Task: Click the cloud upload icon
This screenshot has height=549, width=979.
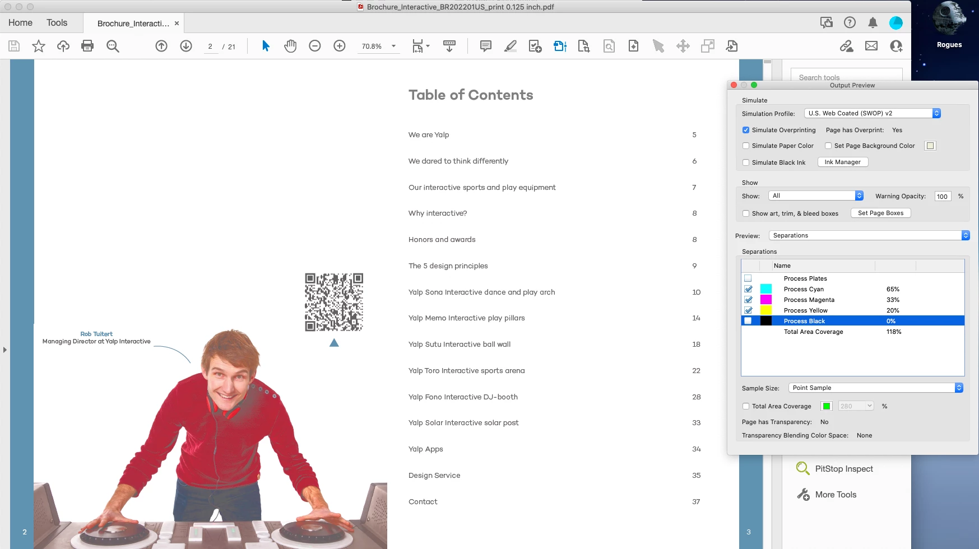Action: click(63, 46)
